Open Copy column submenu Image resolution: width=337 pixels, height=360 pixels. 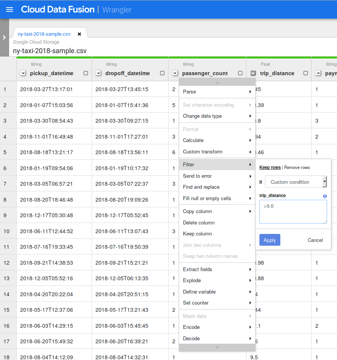point(217,211)
